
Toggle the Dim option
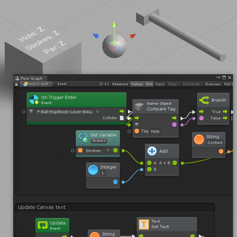(x=149, y=84)
